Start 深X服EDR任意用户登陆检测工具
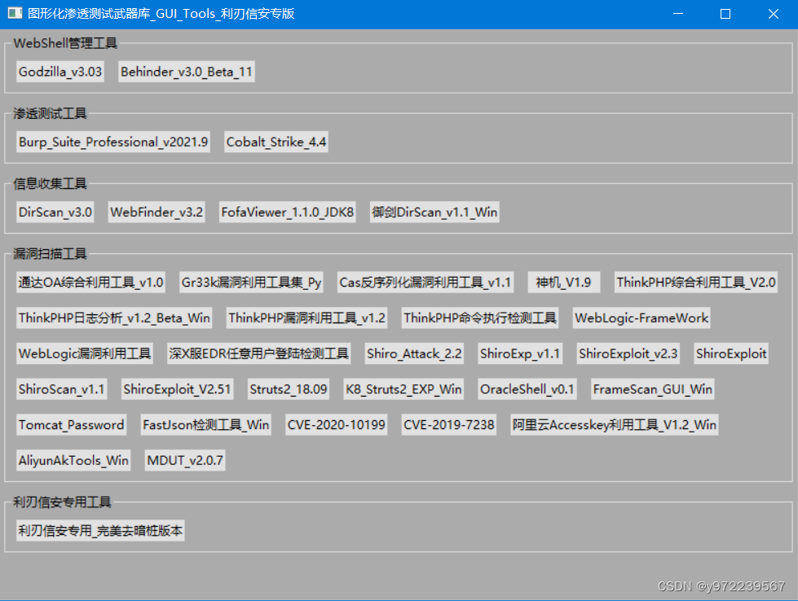This screenshot has width=798, height=601. 258,353
